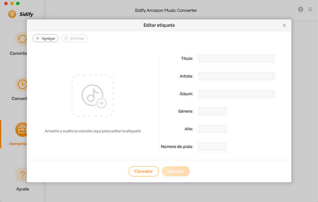Click the Guardar button
Viewport: 318px width, 202px height.
(176, 171)
